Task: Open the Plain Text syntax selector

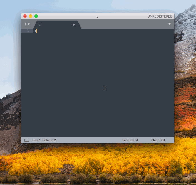Action: [158, 140]
